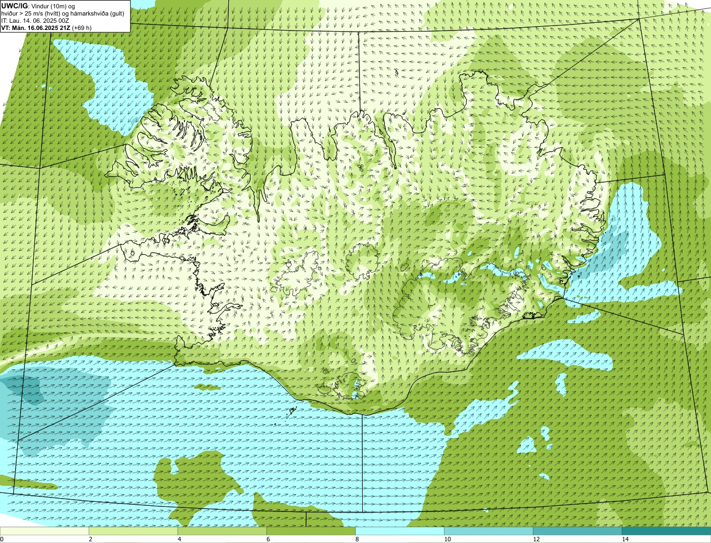Click the legend scale label '10'
The height and width of the screenshot is (543, 711).
(x=447, y=539)
